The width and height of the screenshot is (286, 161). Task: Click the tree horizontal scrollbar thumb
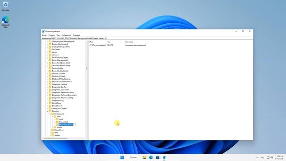point(55,139)
